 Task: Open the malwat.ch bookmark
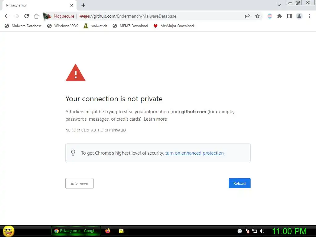click(x=95, y=26)
